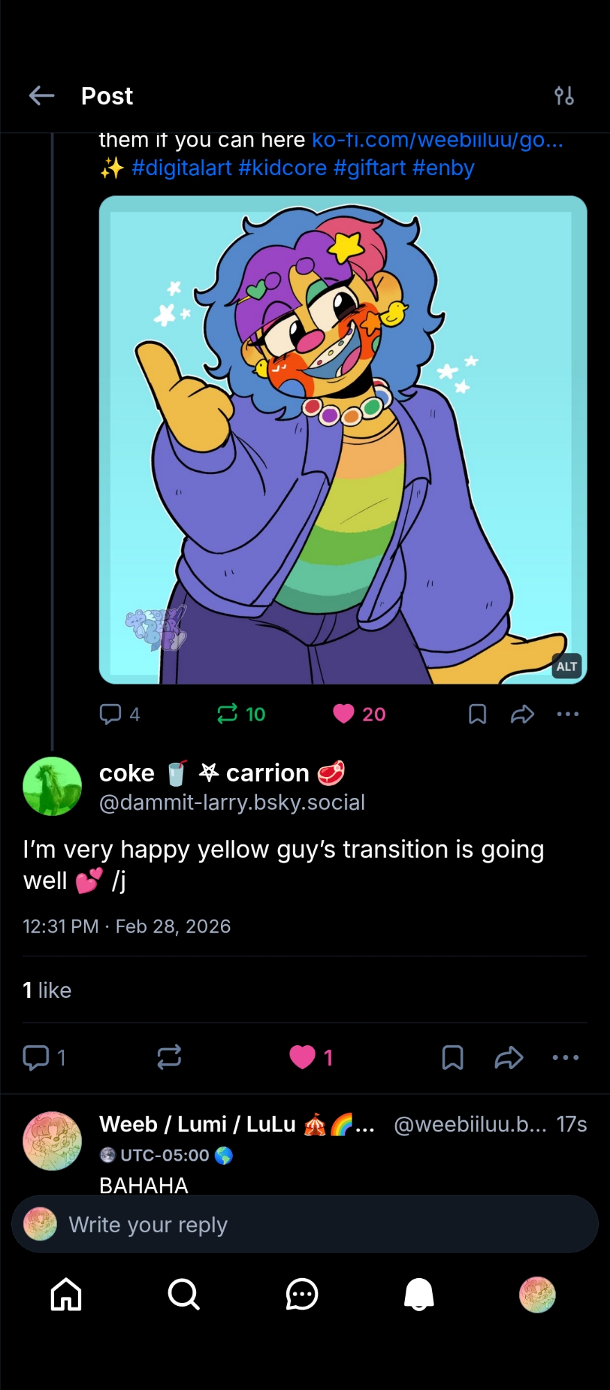Screen dimensions: 610x1390
Task: Open coke carrion's profile avatar
Action: click(x=52, y=786)
